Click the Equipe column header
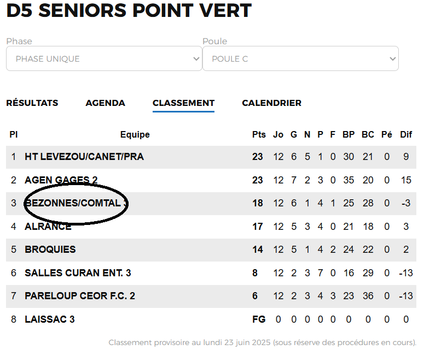The height and width of the screenshot is (350, 424). pyautogui.click(x=135, y=135)
